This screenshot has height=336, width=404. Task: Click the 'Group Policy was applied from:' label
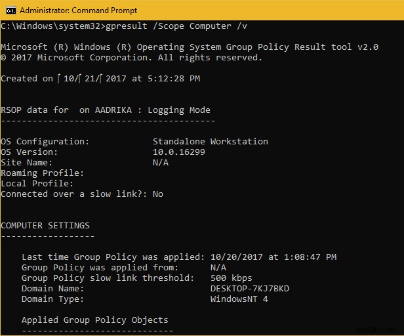tap(100, 268)
